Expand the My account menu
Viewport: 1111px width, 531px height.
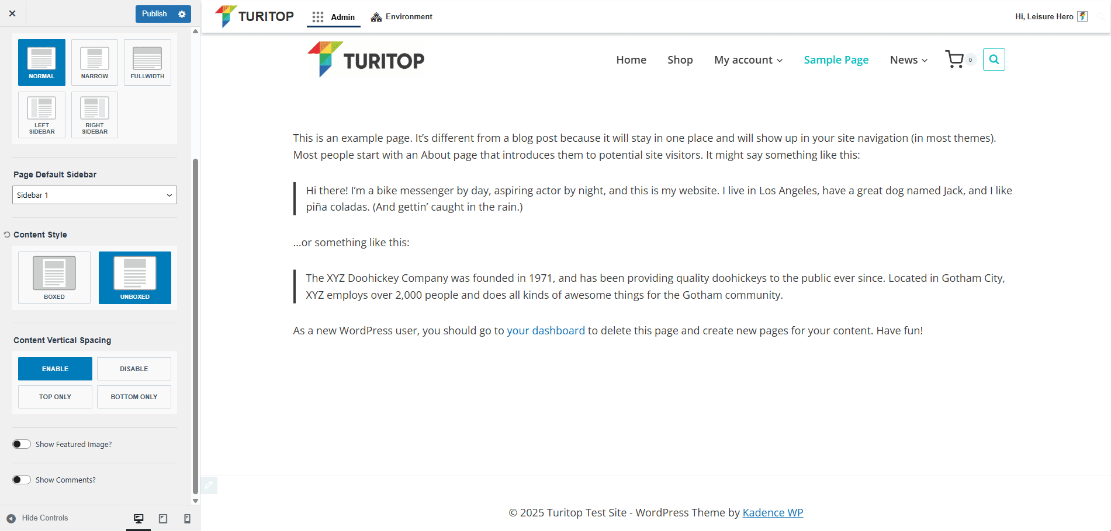click(748, 60)
